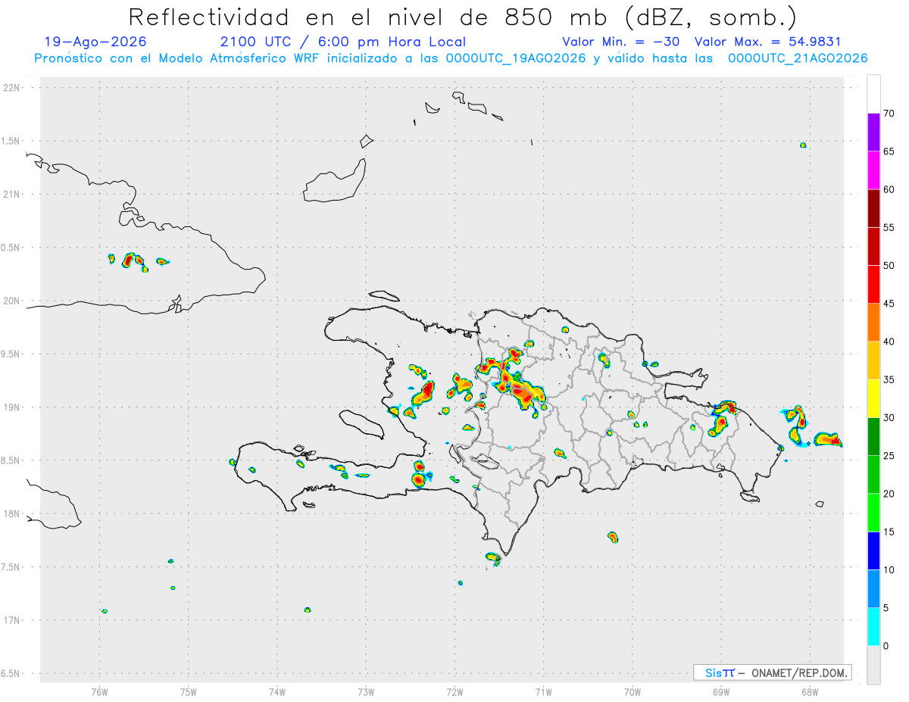Click the gold 35–40 dBZ color bar segment
Image resolution: width=909 pixels, height=702 pixels.
pos(873,360)
